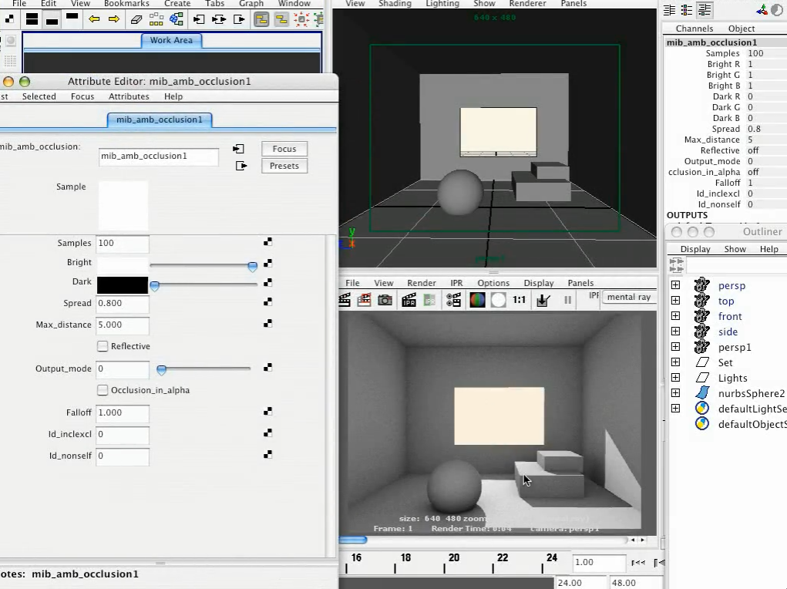Viewport: 787px width, 589px height.
Task: Click the keep image icon in Render View
Action: 543,300
